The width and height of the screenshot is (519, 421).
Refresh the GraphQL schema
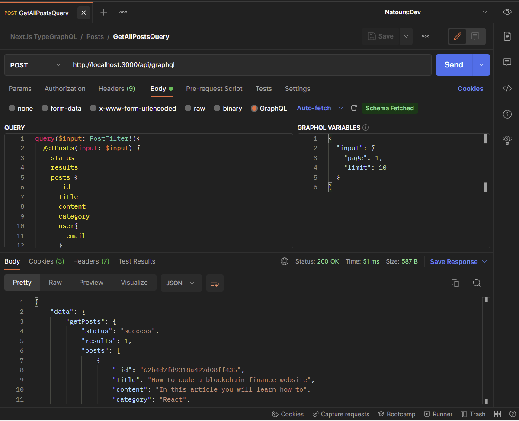coord(354,108)
